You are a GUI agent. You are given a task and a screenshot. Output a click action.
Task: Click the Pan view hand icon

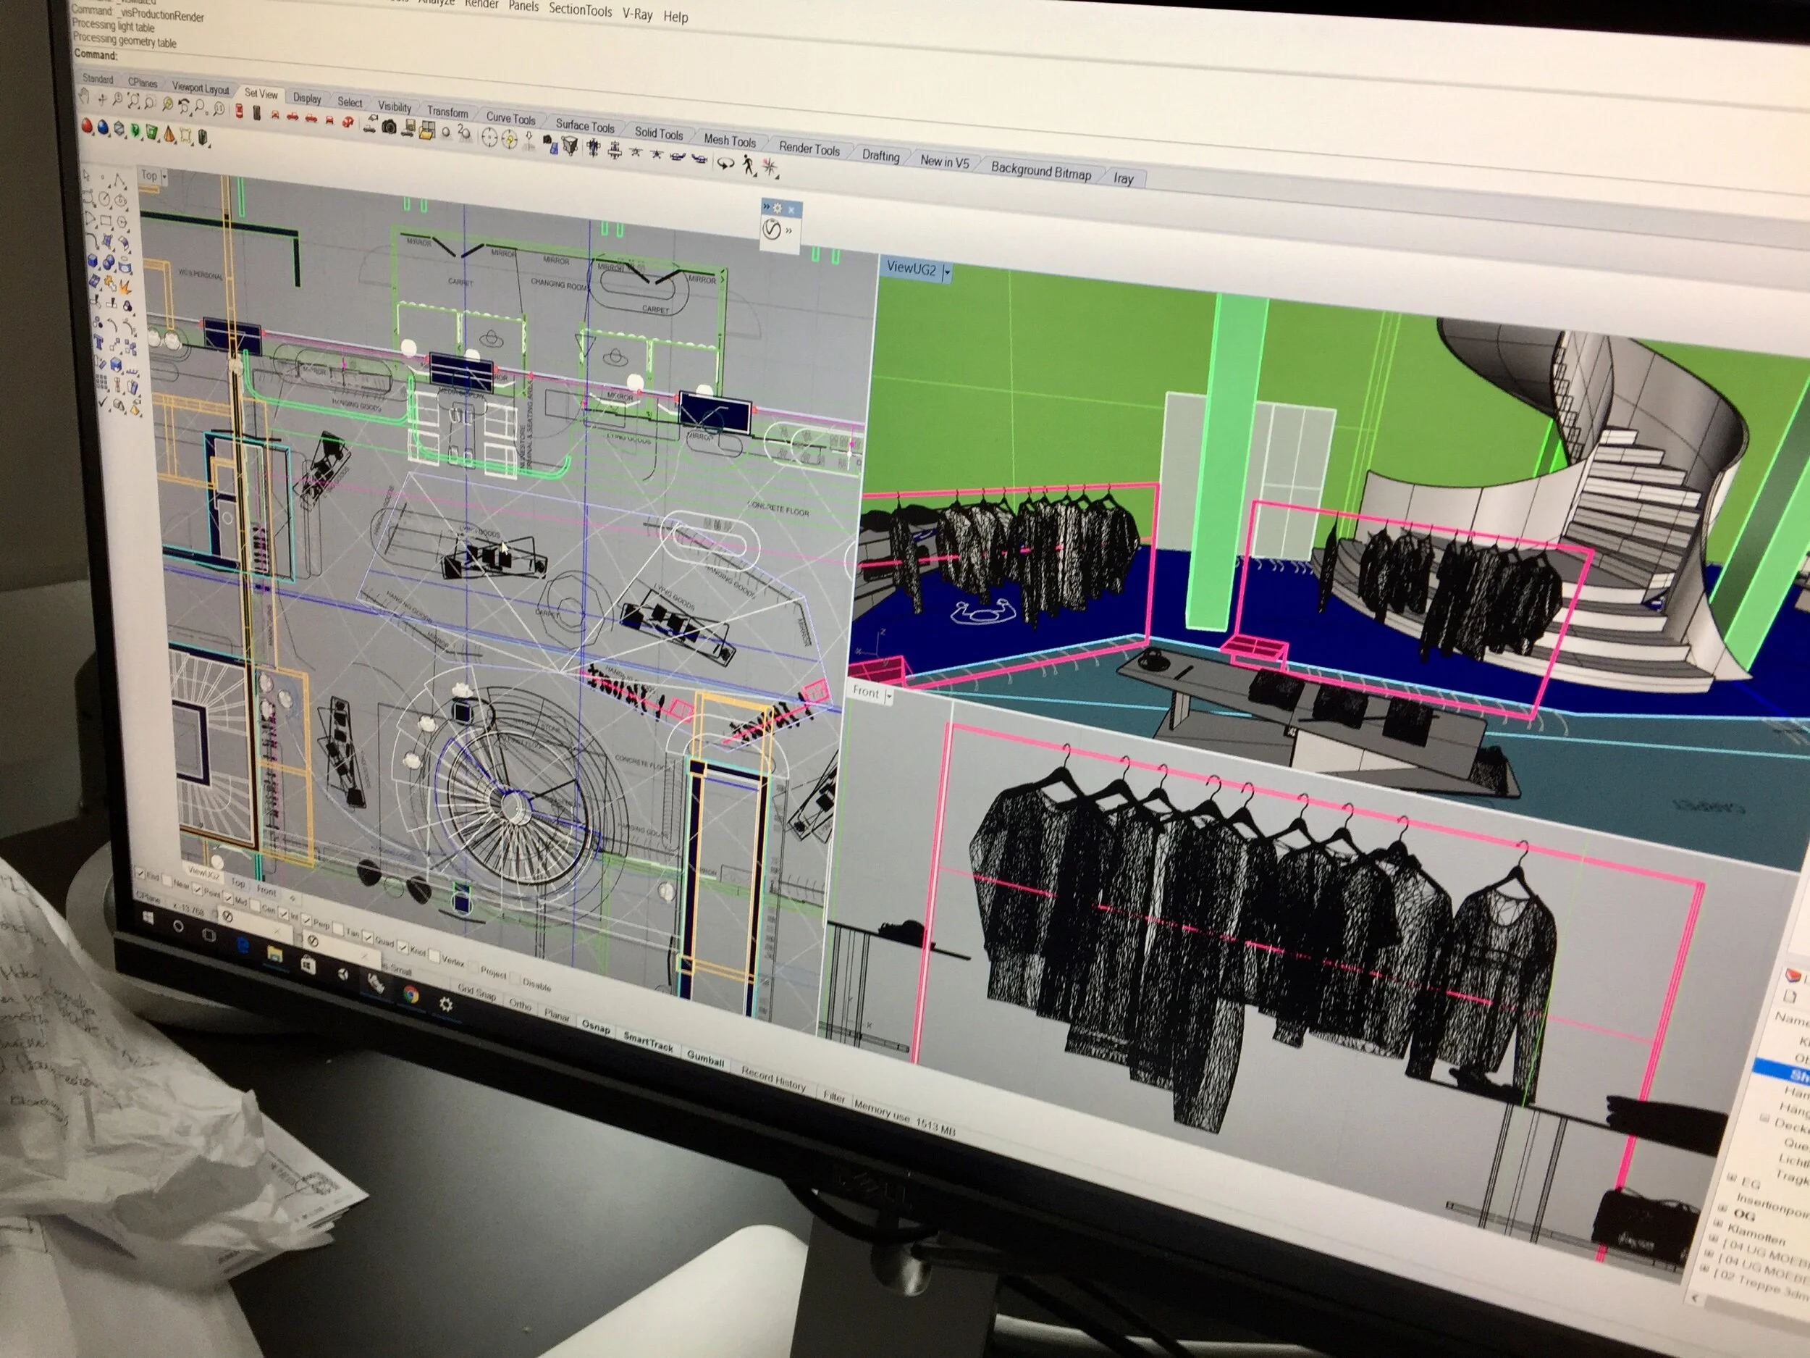(x=84, y=97)
